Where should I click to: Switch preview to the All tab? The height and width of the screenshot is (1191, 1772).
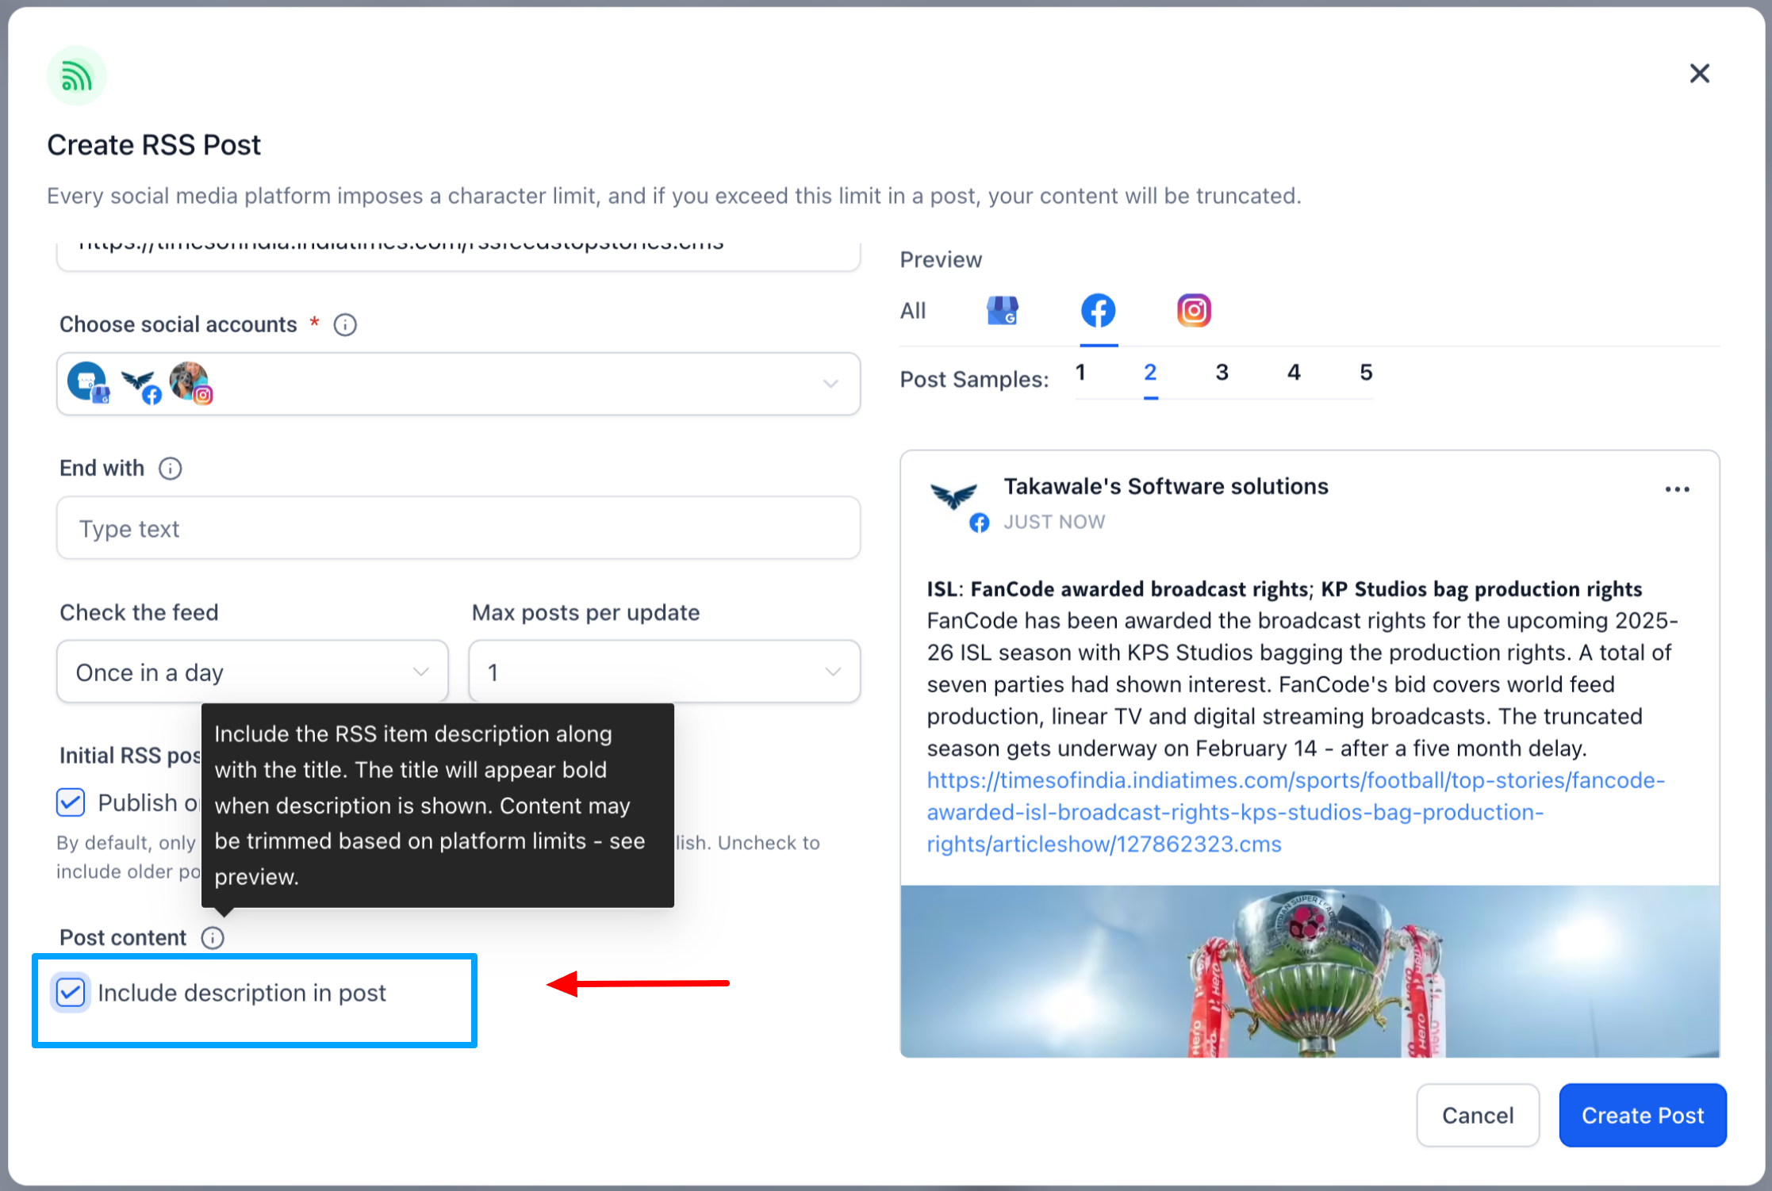point(912,310)
